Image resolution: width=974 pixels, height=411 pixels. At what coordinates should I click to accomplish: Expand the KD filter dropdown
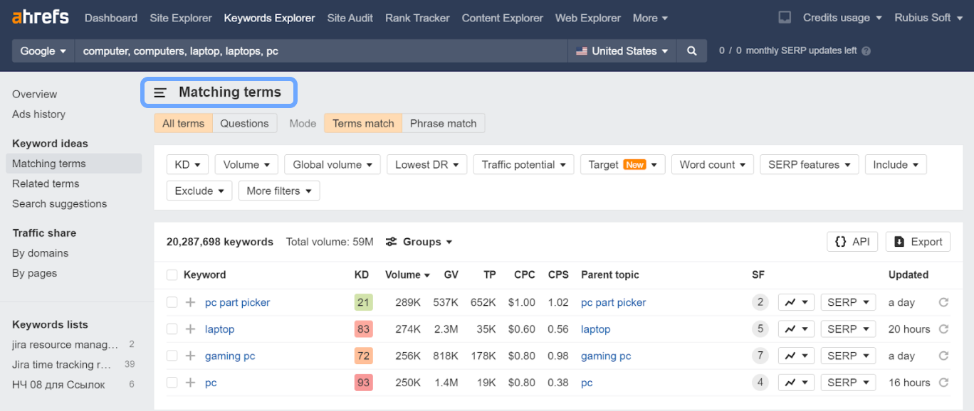tap(187, 165)
